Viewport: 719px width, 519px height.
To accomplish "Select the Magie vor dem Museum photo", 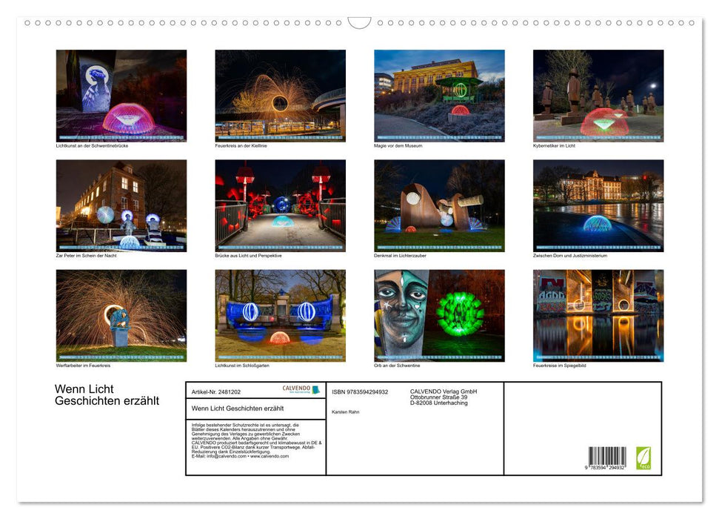I will 439,96.
